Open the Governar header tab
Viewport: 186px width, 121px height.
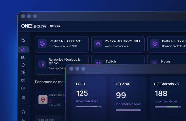coord(55,26)
